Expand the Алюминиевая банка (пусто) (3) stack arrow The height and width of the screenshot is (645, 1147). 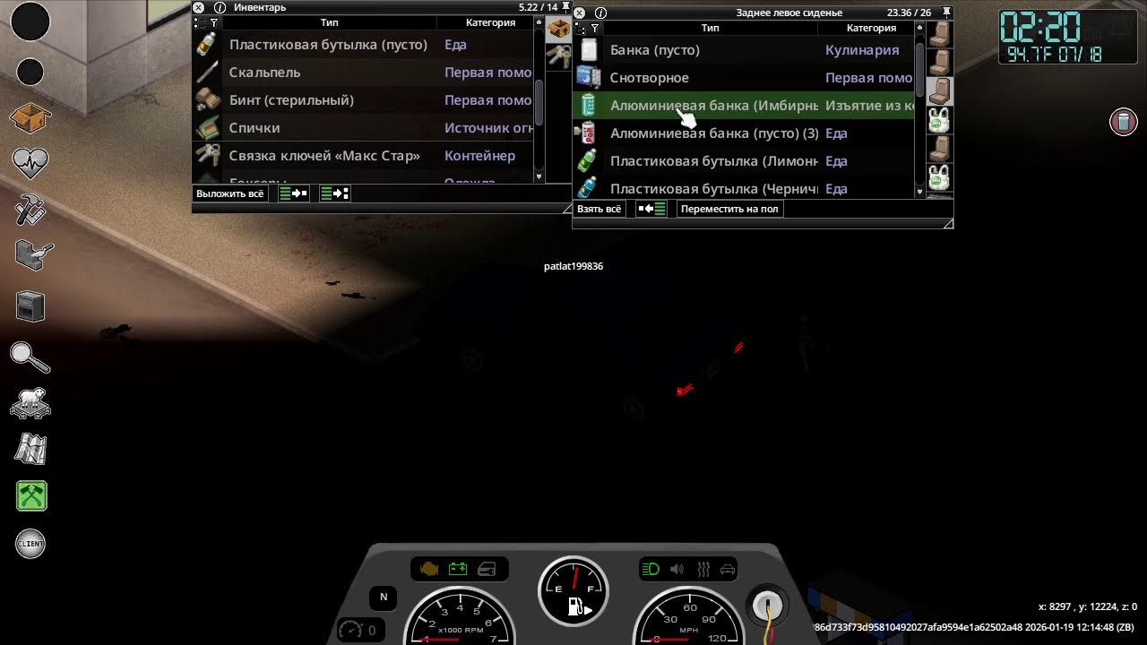coord(577,133)
